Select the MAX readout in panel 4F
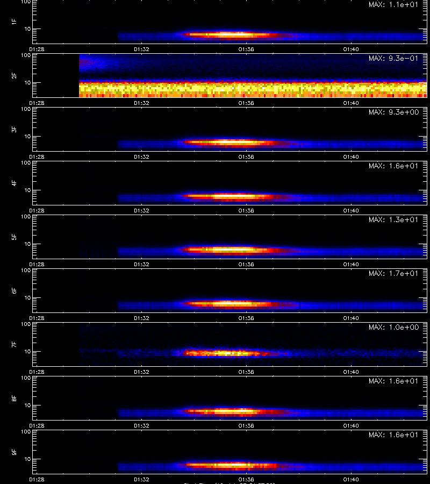Viewport: 430px width, 484px height. point(393,166)
